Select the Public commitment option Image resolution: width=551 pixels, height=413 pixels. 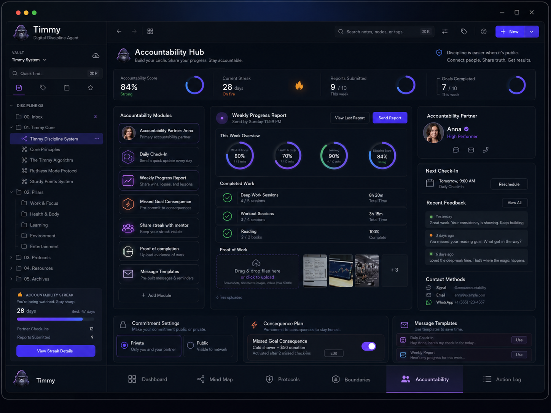coord(208,346)
